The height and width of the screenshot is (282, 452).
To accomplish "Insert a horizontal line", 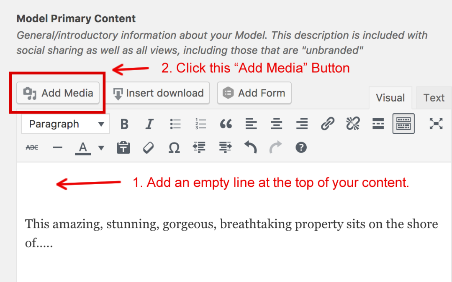I will (57, 147).
